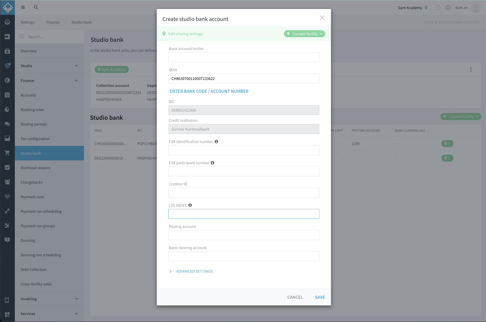Open the shopping cart sidebar icon
Screen dimensions: 486x322
7,153
